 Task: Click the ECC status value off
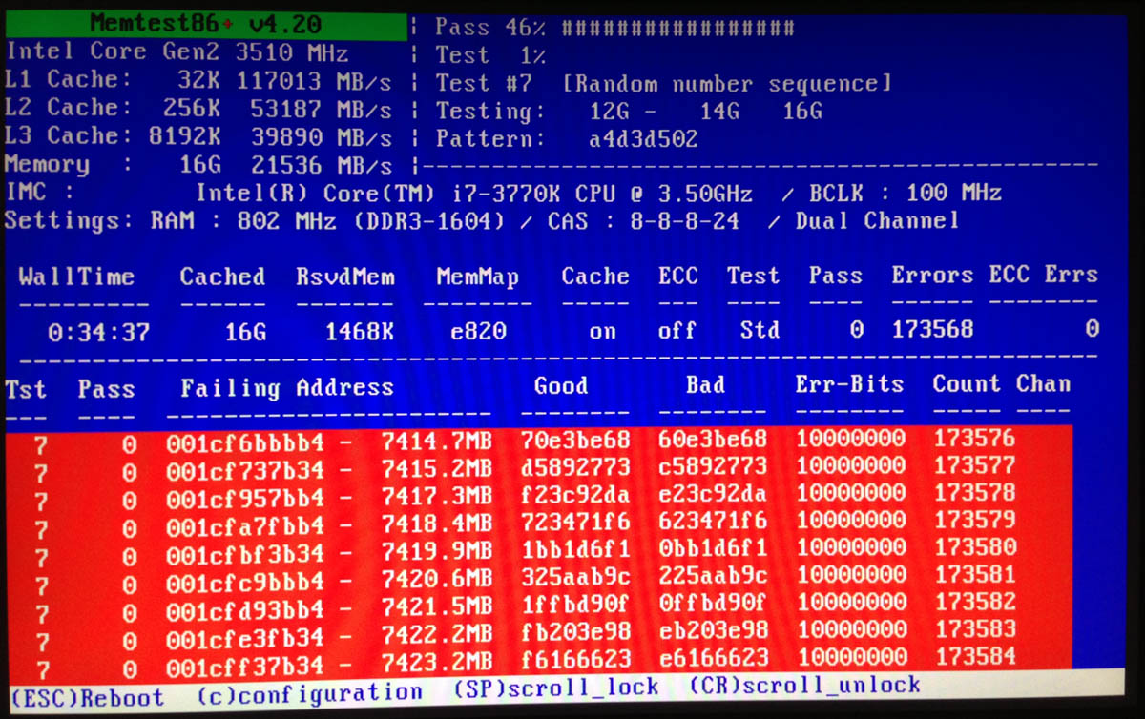tap(677, 331)
